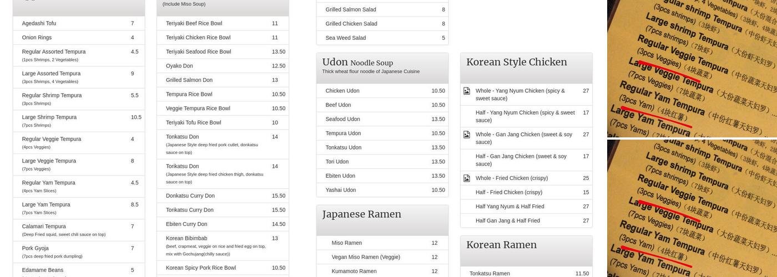
Task: View the upper tempura menu photo
Action: point(692,68)
